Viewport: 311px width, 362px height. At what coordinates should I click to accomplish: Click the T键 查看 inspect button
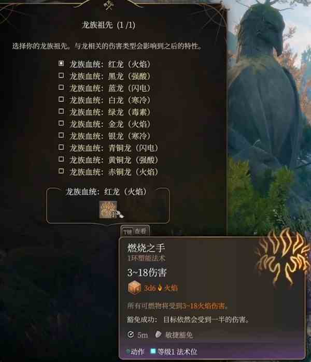click(x=135, y=231)
